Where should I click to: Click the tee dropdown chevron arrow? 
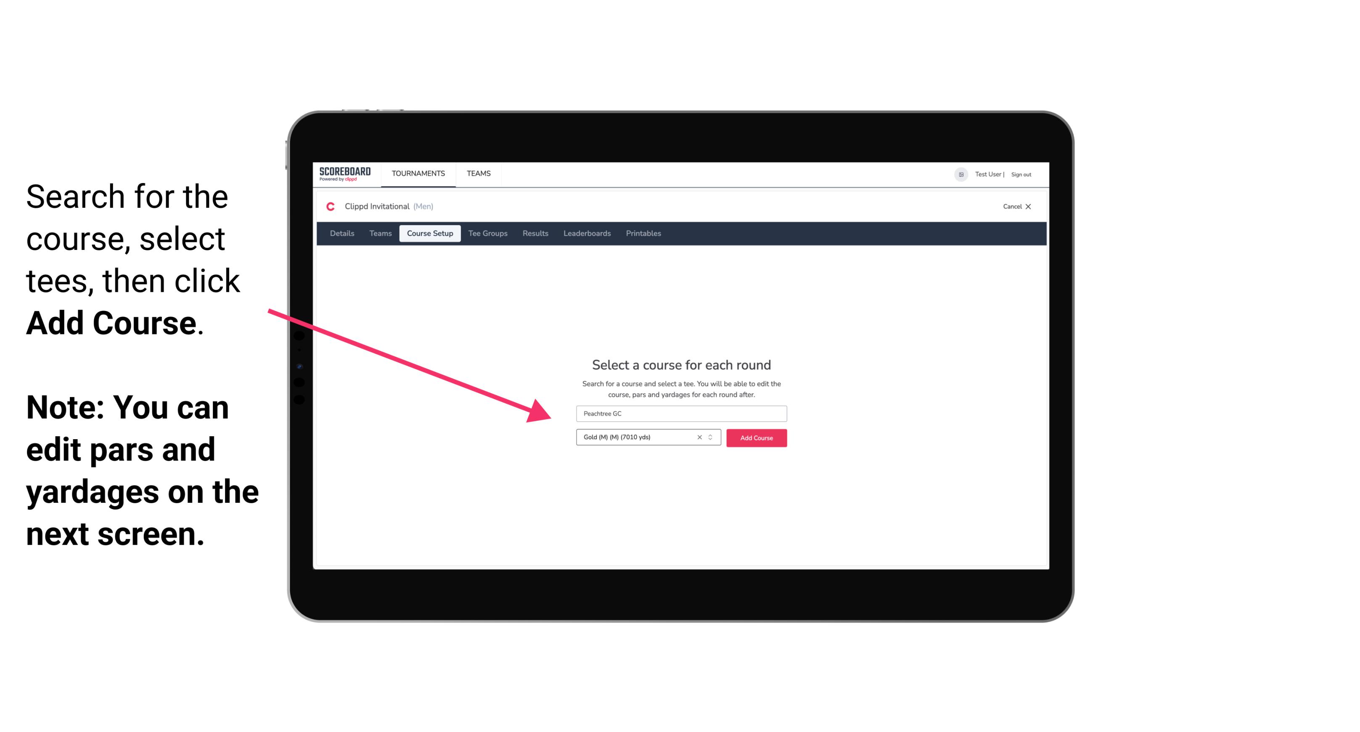pos(713,438)
